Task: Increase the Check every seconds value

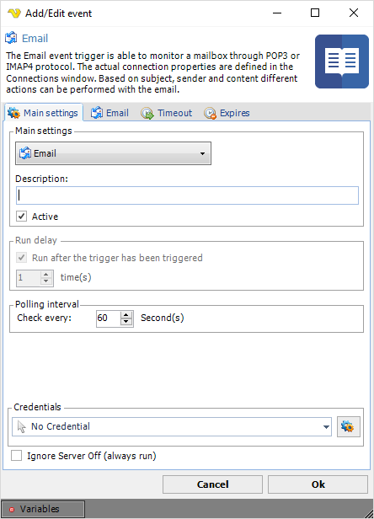Action: pos(126,315)
